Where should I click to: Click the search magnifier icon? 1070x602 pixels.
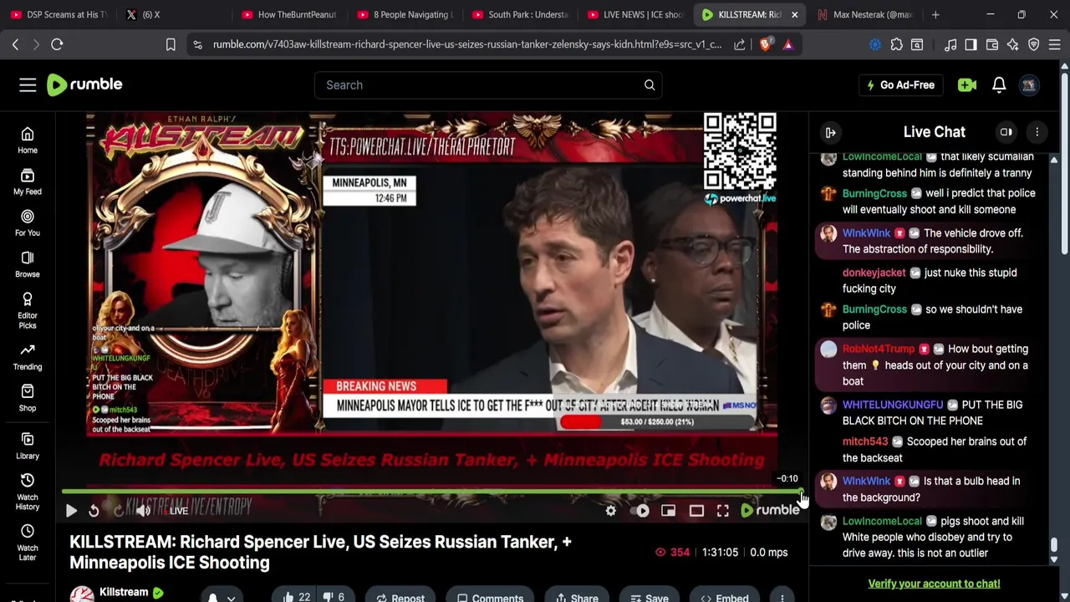point(650,84)
